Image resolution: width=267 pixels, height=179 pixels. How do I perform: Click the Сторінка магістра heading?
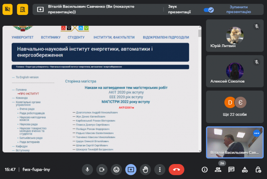tap(81, 81)
